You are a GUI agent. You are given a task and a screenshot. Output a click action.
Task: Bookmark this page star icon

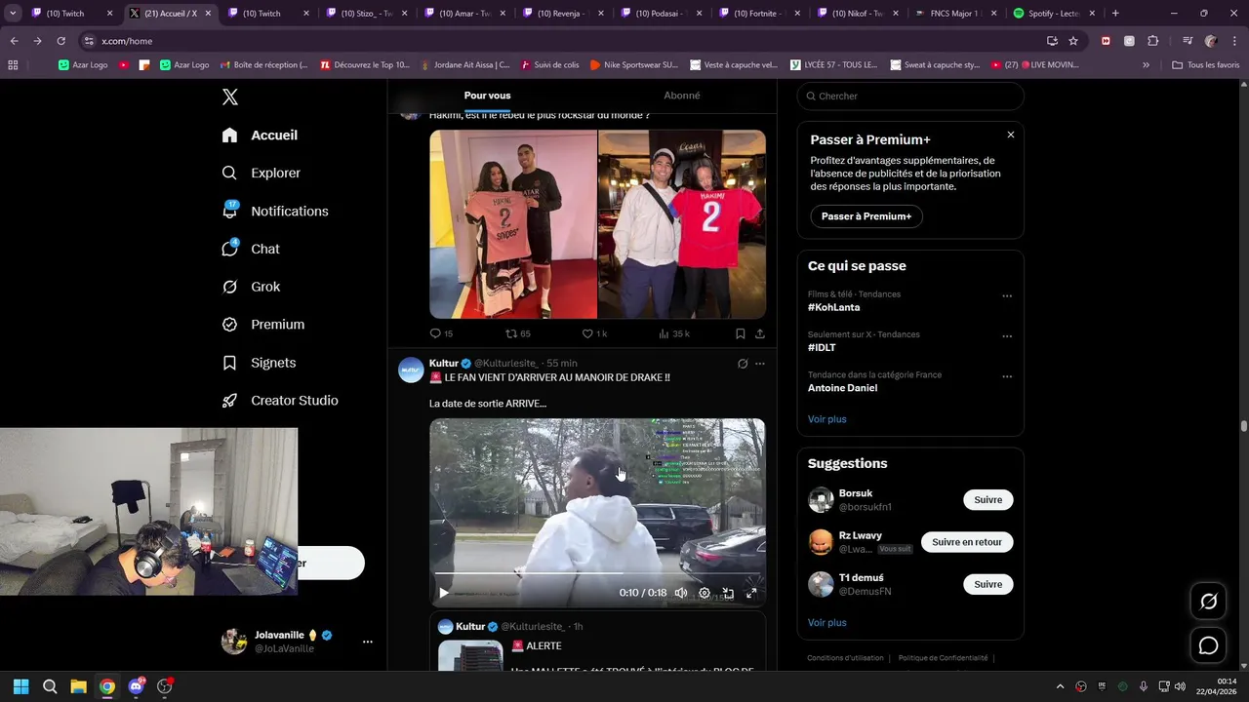coord(1073,41)
